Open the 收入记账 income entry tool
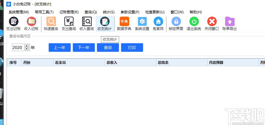The height and width of the screenshot is (125, 265). tap(32, 24)
